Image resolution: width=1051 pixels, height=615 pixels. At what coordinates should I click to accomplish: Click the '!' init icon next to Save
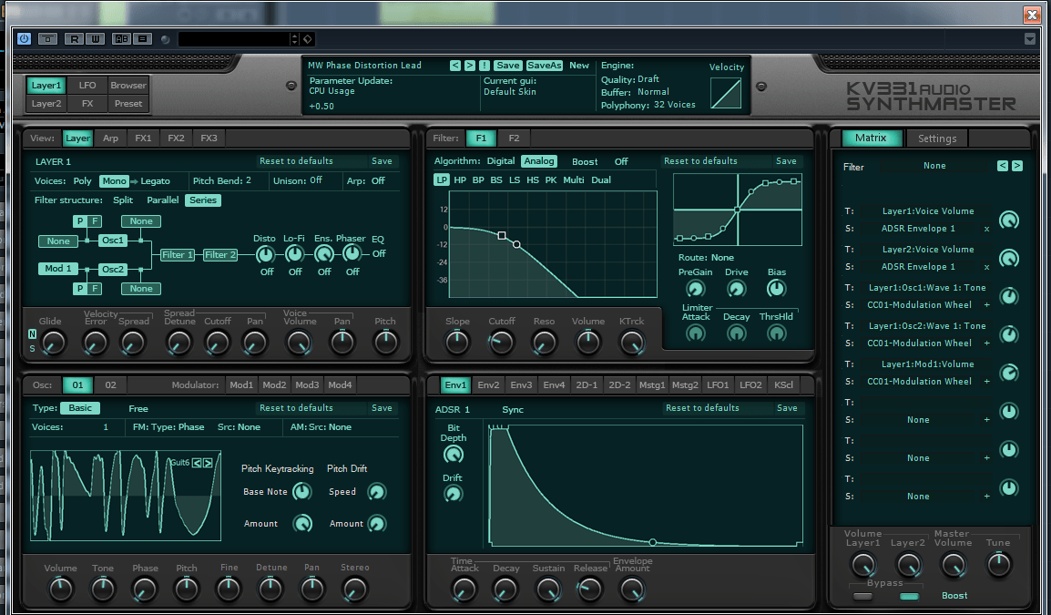pos(485,66)
